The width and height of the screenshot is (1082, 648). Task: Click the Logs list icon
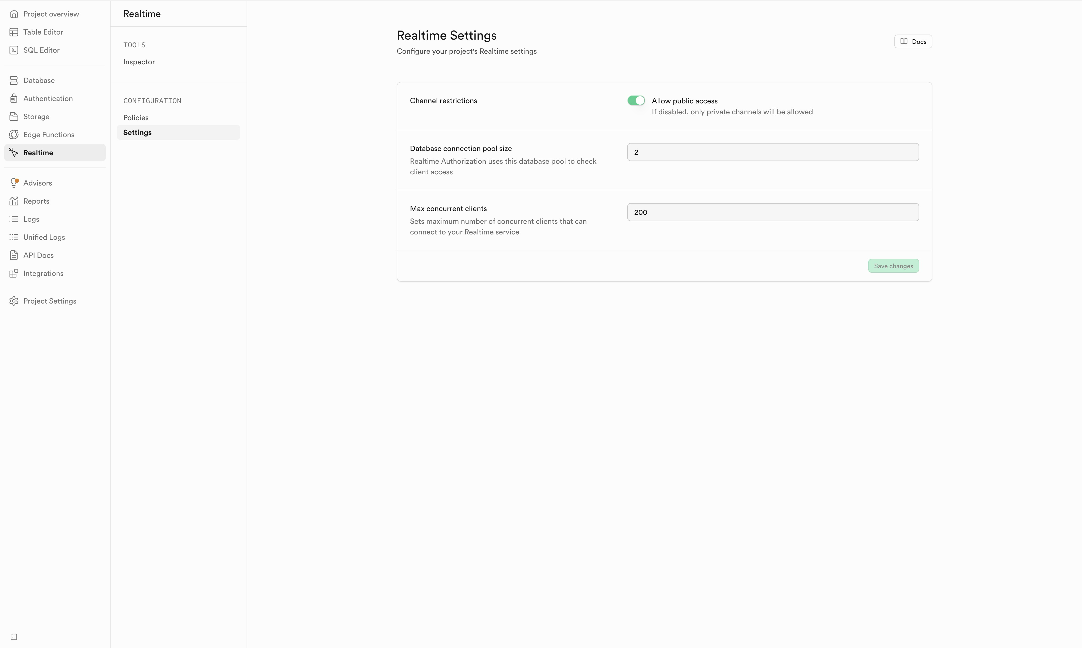tap(14, 219)
